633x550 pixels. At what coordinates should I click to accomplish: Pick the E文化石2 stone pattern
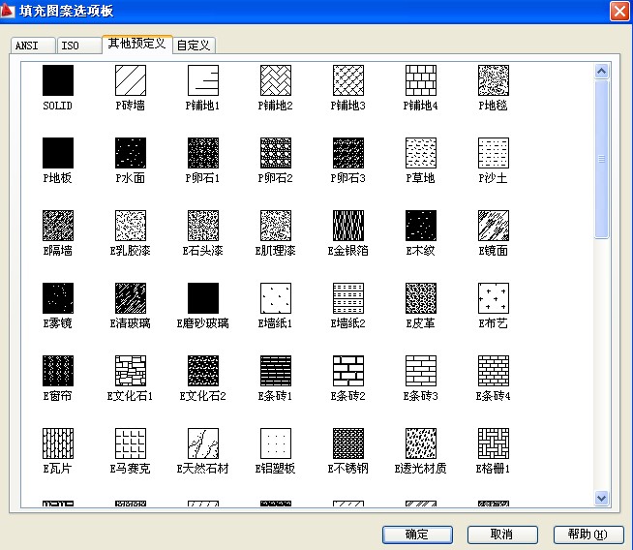click(203, 371)
